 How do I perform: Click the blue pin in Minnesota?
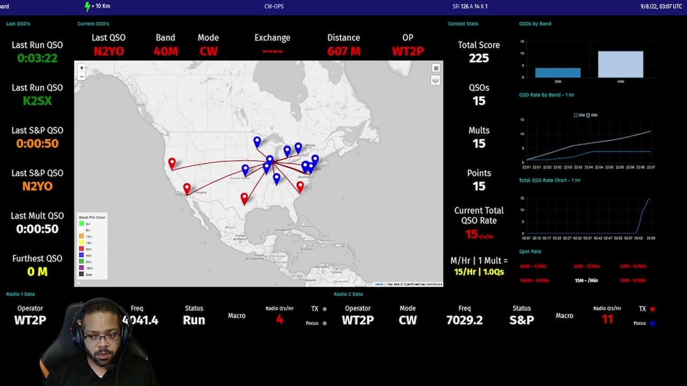click(257, 142)
